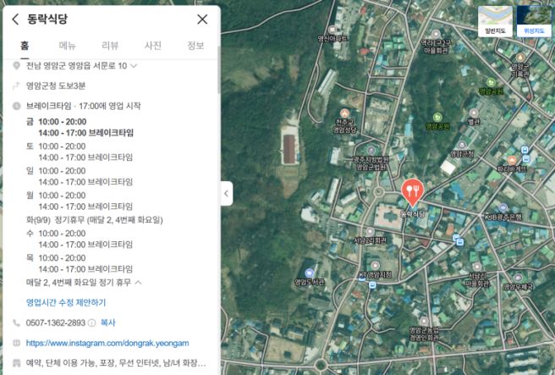Click the 서남2리회관 marker on the map
Image resolution: width=555 pixels, height=375 pixels.
click(370, 232)
